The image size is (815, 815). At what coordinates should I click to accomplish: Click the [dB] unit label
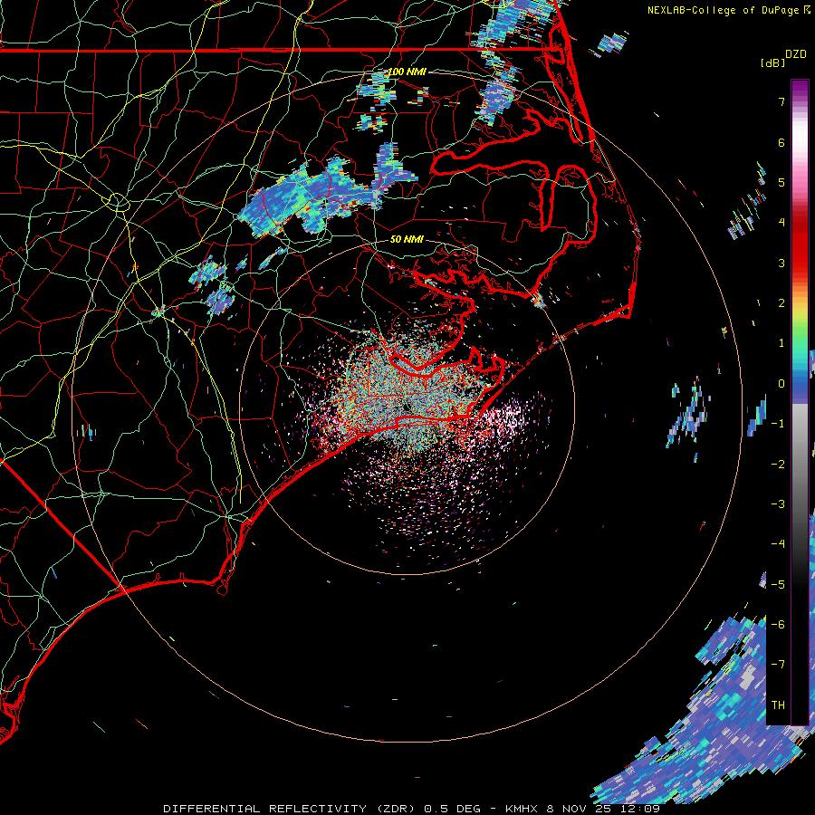(773, 62)
